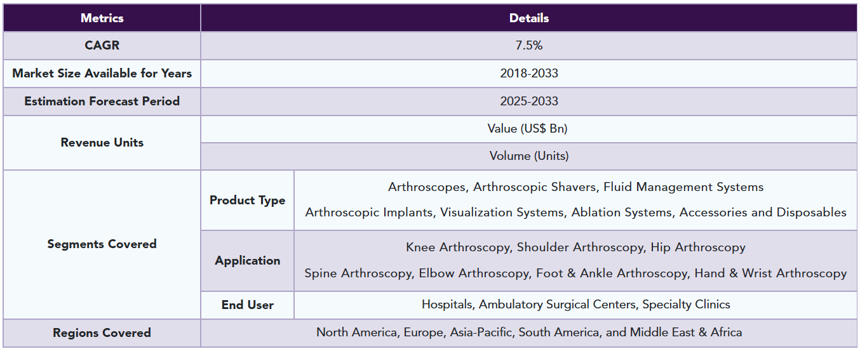Click the Details column header
Screen dimensions: 860x349
(529, 18)
